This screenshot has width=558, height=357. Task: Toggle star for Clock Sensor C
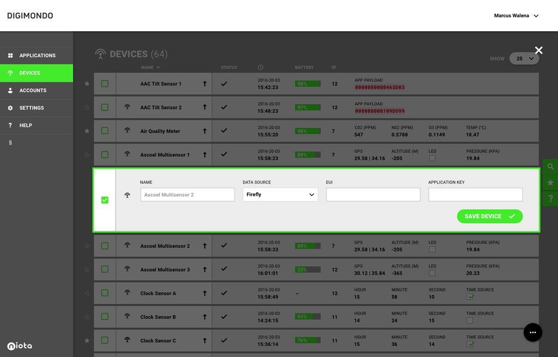(87, 341)
